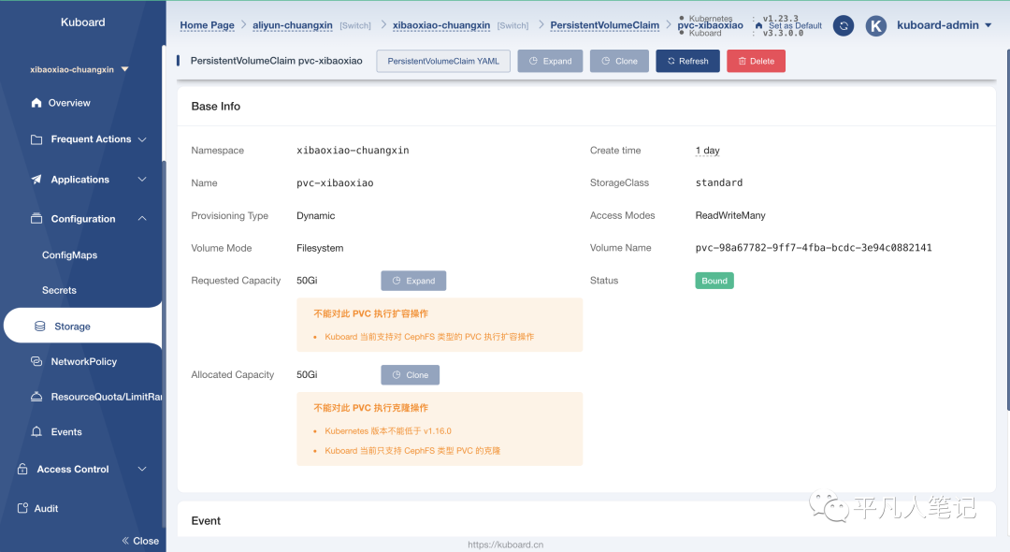The image size is (1010, 552).
Task: Open the ConfigMaps menu item
Action: click(69, 255)
